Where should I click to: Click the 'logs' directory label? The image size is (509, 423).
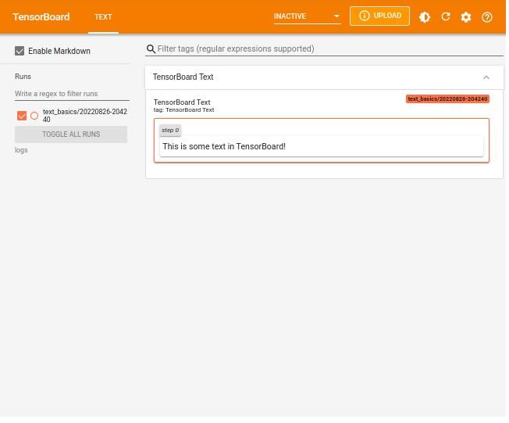coord(21,150)
